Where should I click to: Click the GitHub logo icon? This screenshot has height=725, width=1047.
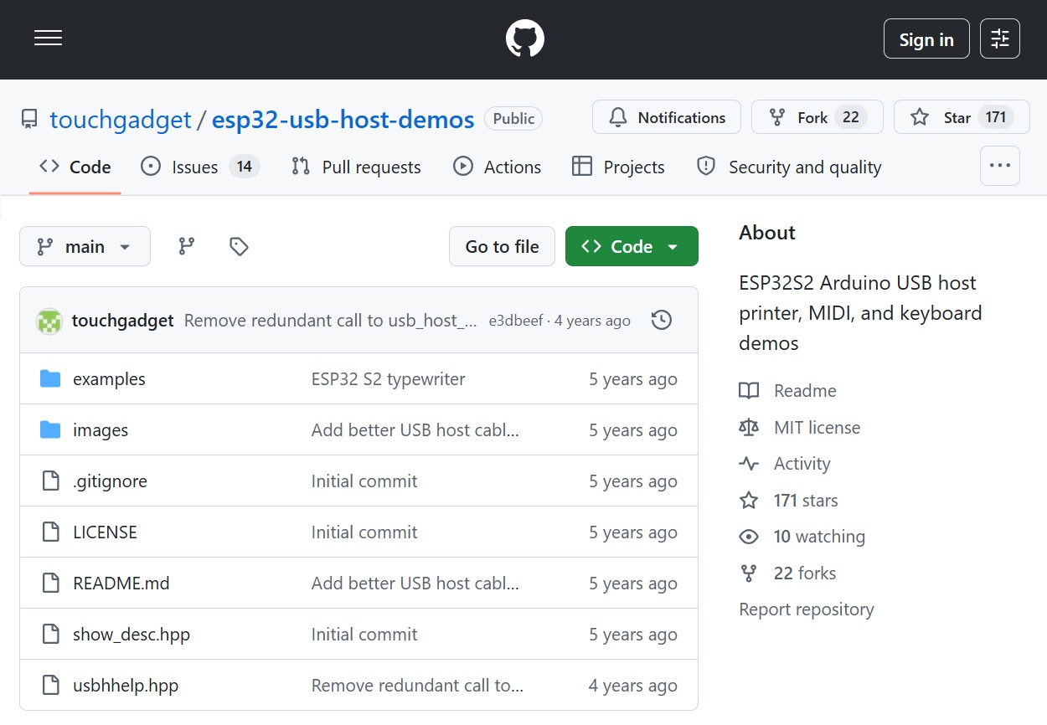pos(524,39)
